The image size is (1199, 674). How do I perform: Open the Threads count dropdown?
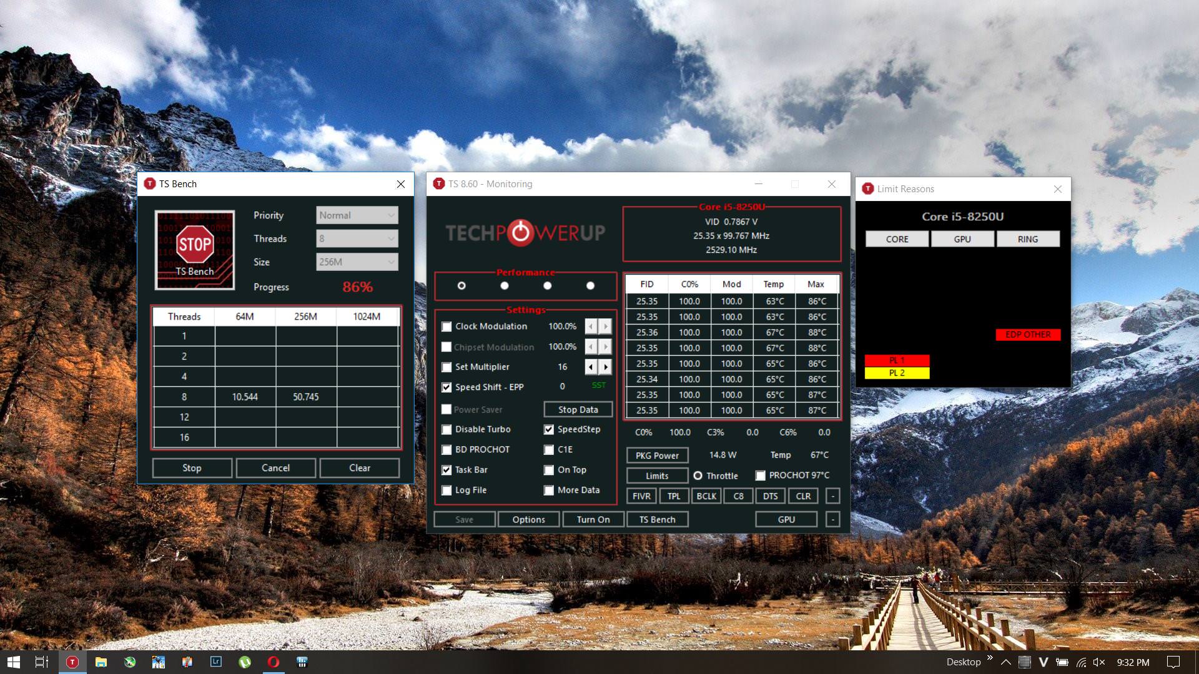[x=357, y=239]
